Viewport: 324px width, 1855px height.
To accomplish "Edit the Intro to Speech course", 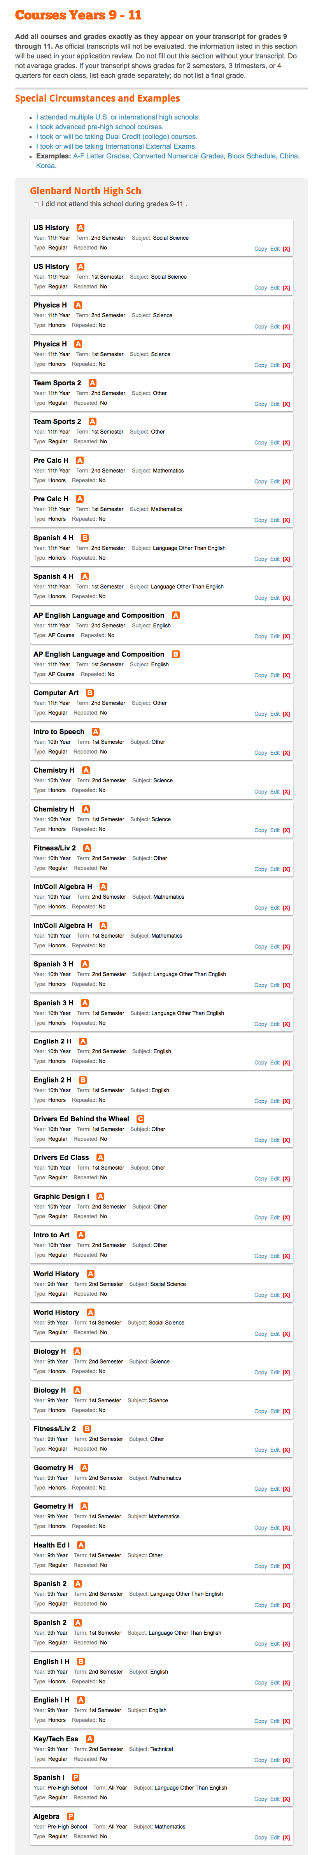I will click(275, 752).
